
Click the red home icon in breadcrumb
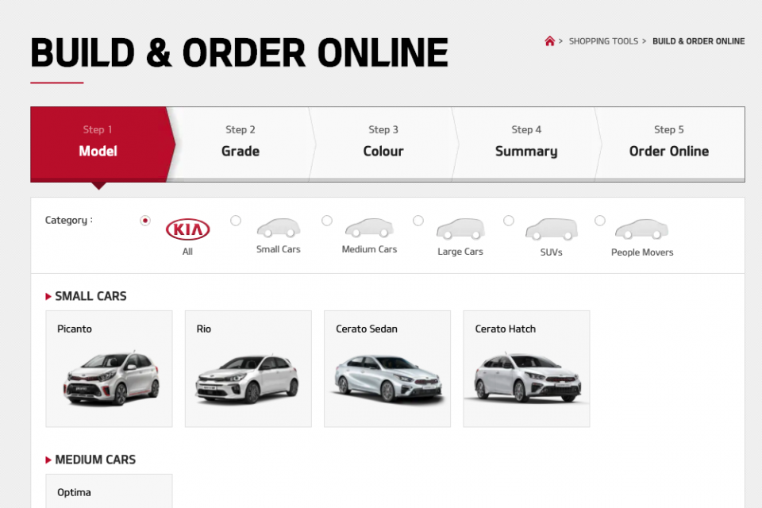(549, 40)
